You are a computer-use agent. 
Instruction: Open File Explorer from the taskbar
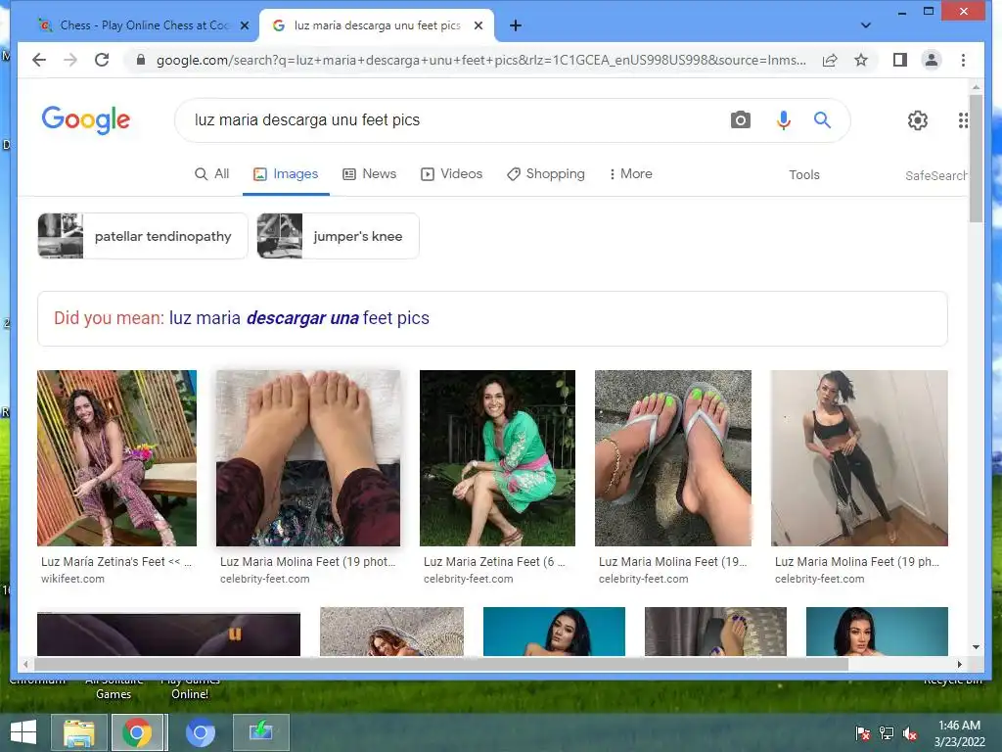(78, 732)
